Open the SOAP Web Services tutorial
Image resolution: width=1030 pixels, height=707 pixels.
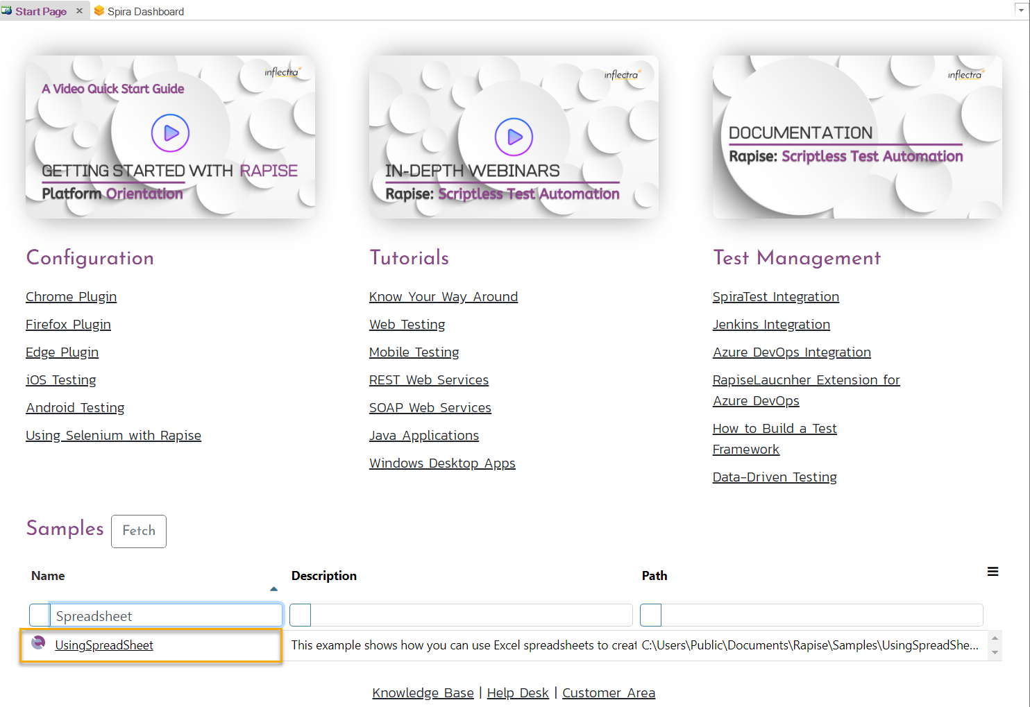click(x=430, y=408)
